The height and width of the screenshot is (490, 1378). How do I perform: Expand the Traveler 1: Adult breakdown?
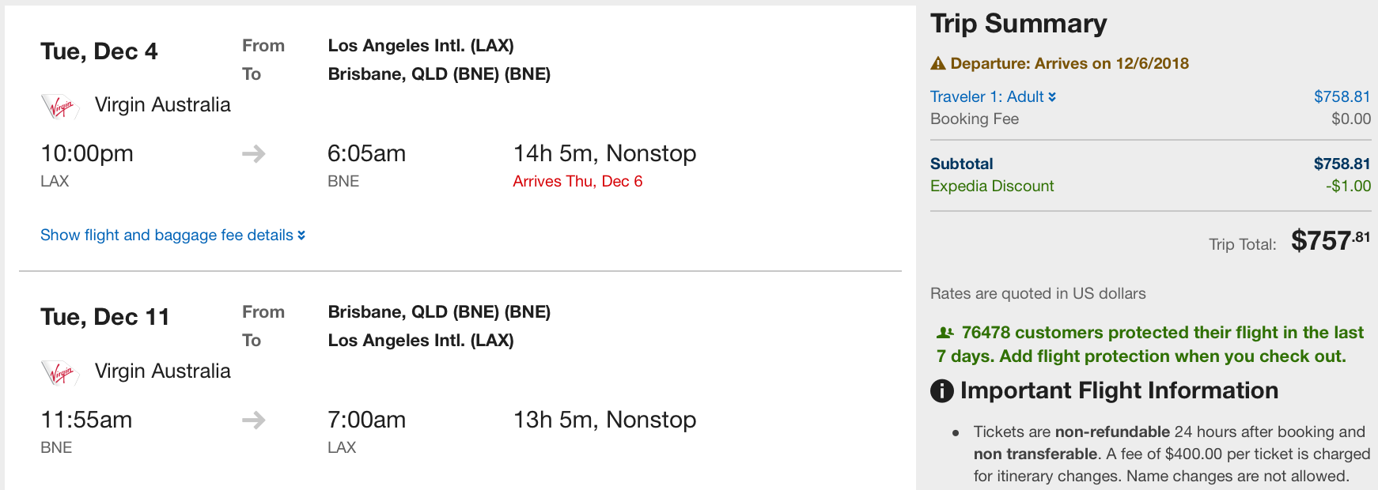tap(993, 96)
